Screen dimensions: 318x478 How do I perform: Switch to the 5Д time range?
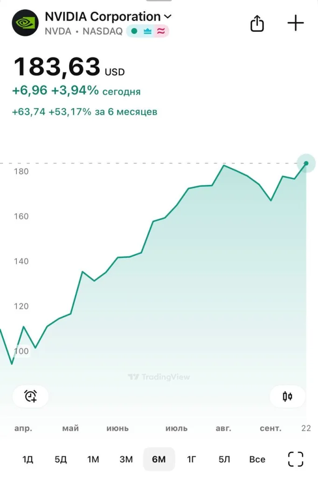coord(61,459)
